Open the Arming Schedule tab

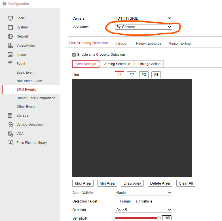117,64
